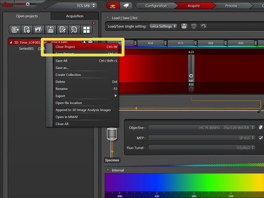Click the search document magnifier icon
This screenshot has height=198, width=264.
(74, 30)
